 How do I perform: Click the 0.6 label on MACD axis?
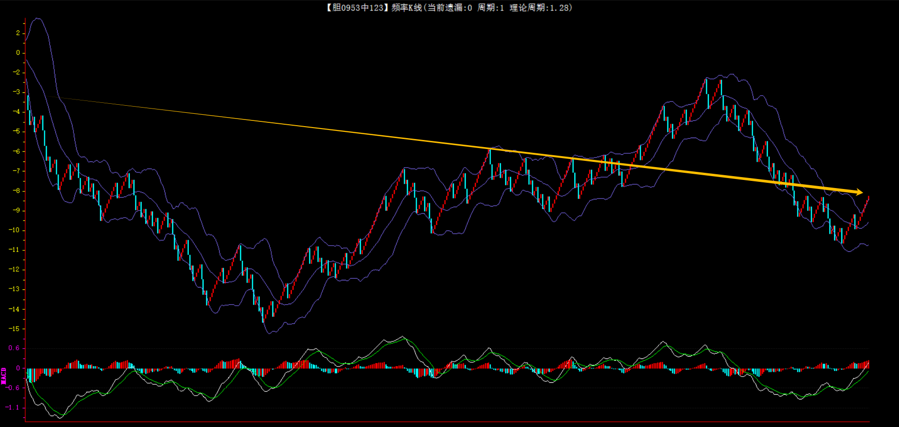pyautogui.click(x=14, y=348)
